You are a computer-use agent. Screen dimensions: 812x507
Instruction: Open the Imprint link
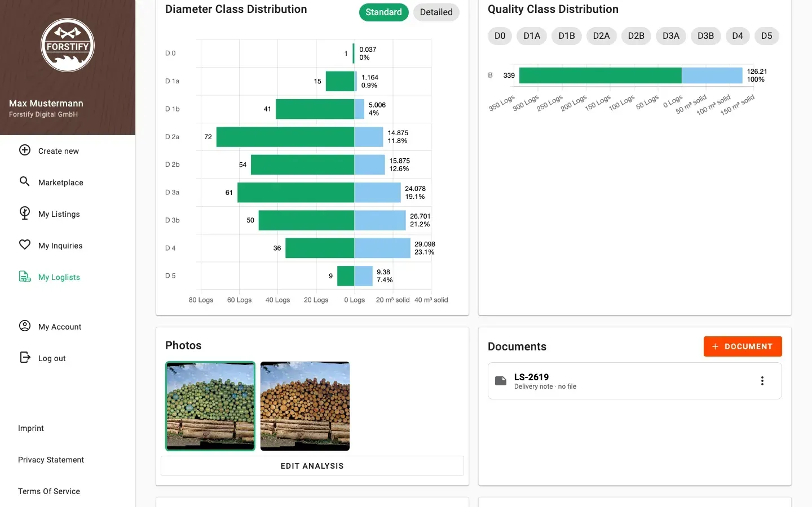click(31, 428)
